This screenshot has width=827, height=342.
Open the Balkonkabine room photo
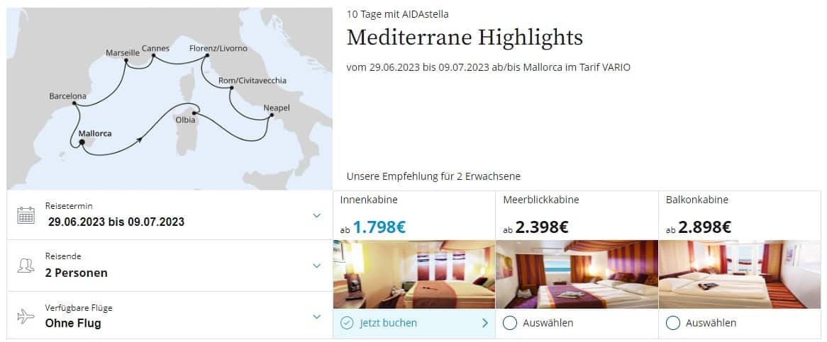pos(740,274)
